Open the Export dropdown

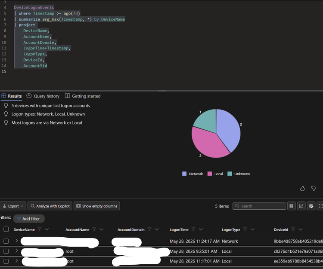pyautogui.click(x=13, y=206)
